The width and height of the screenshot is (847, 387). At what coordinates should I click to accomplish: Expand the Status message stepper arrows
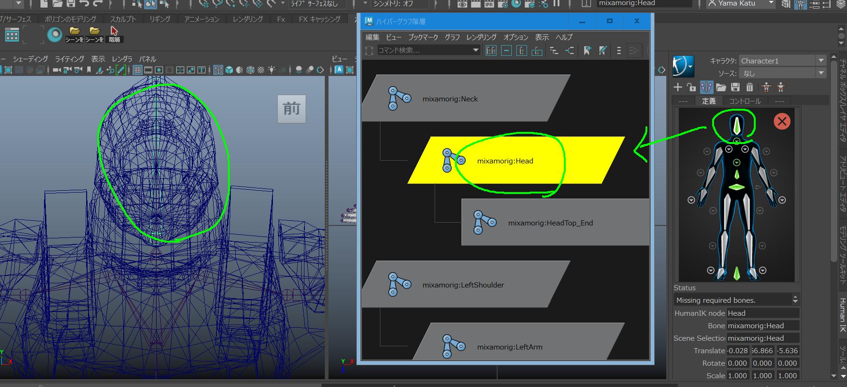795,300
